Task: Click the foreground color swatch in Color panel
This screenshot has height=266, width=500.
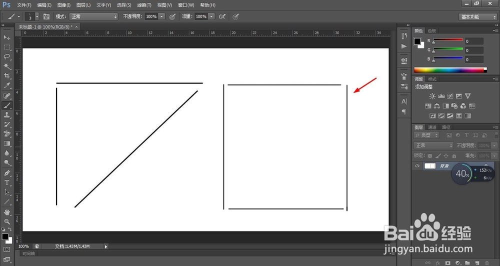Action: tap(417, 41)
